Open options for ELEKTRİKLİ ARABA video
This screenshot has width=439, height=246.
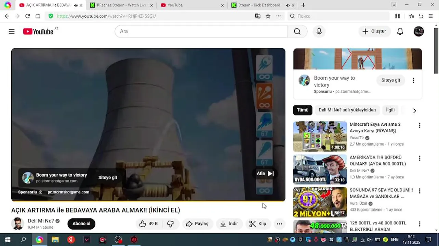click(x=420, y=224)
